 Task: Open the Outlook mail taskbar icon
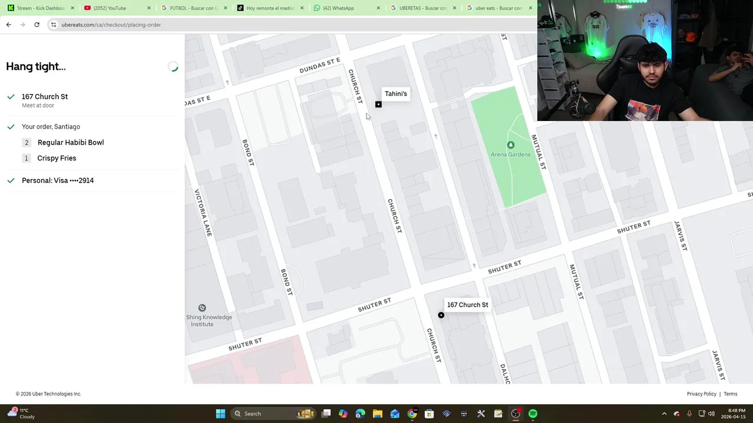395,414
